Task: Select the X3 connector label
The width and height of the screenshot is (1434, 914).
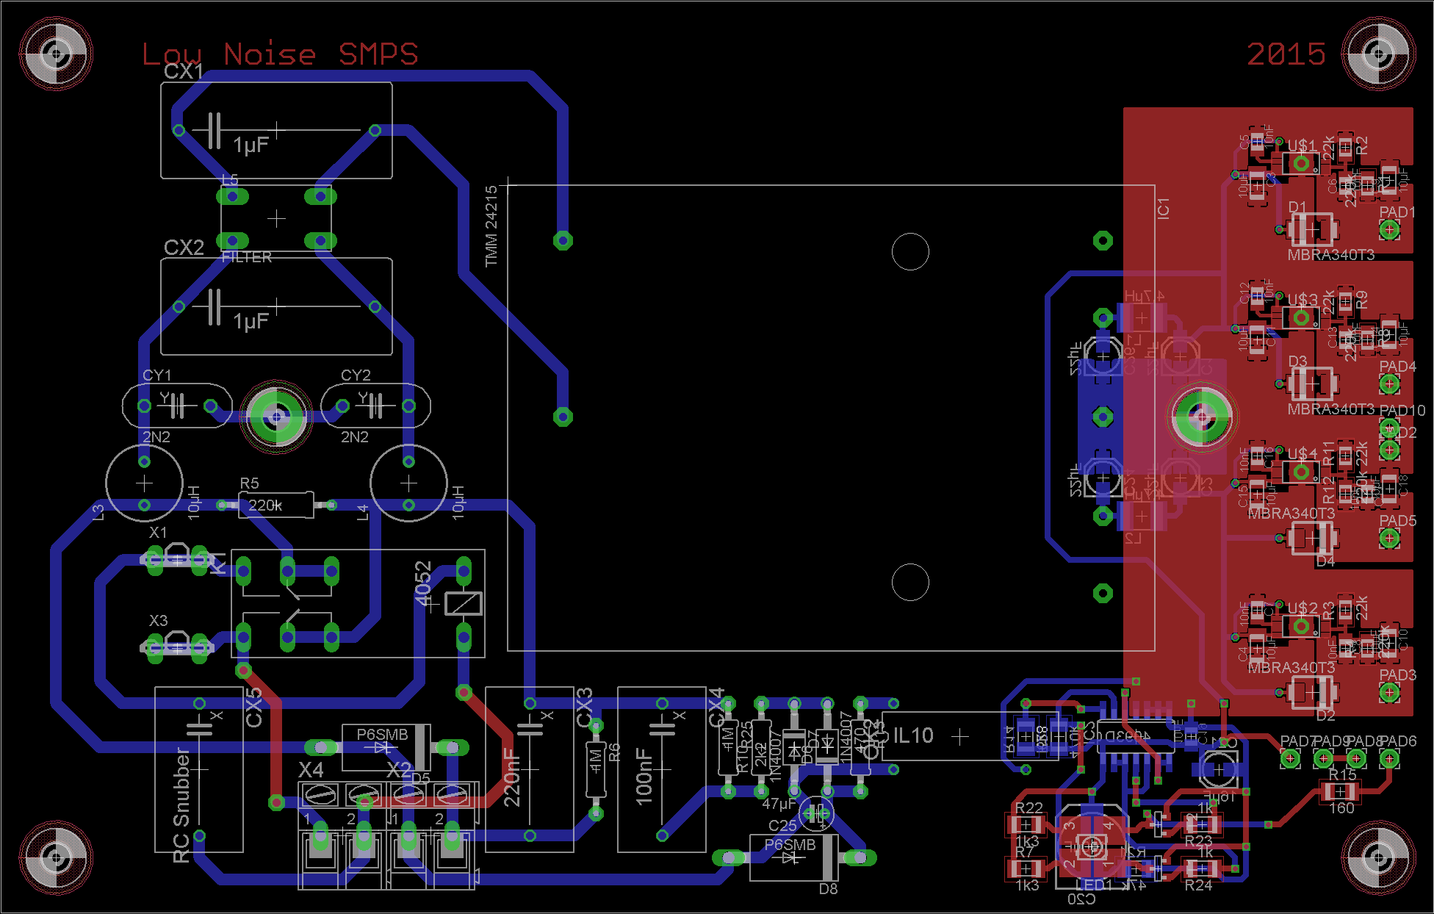Action: click(x=158, y=621)
